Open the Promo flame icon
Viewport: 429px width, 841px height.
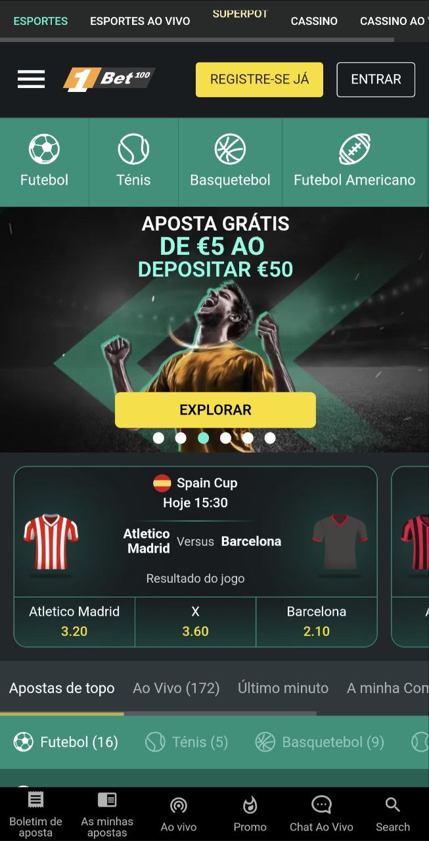(250, 805)
